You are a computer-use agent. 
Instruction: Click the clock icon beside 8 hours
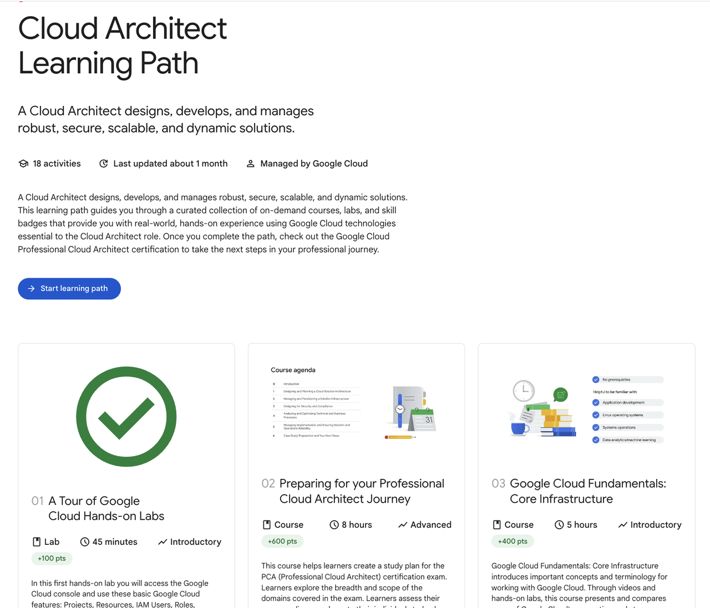334,525
